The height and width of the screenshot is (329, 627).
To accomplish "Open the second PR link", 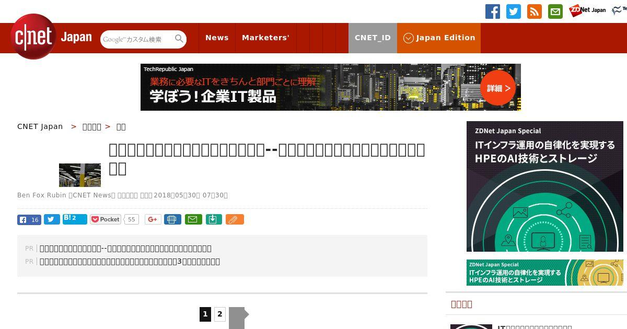I will tap(130, 262).
